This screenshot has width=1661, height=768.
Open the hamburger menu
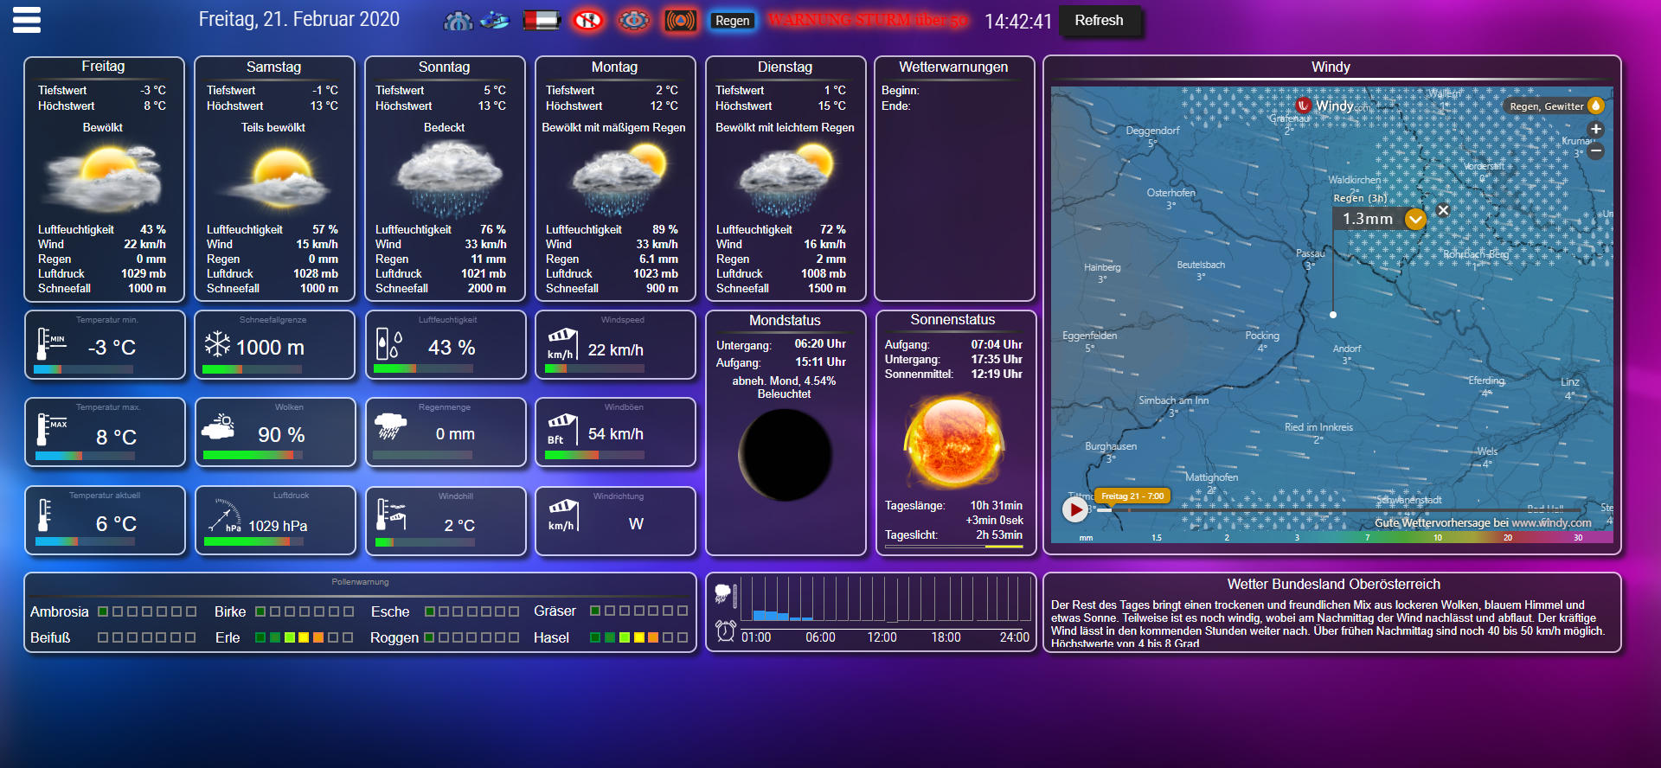click(27, 20)
